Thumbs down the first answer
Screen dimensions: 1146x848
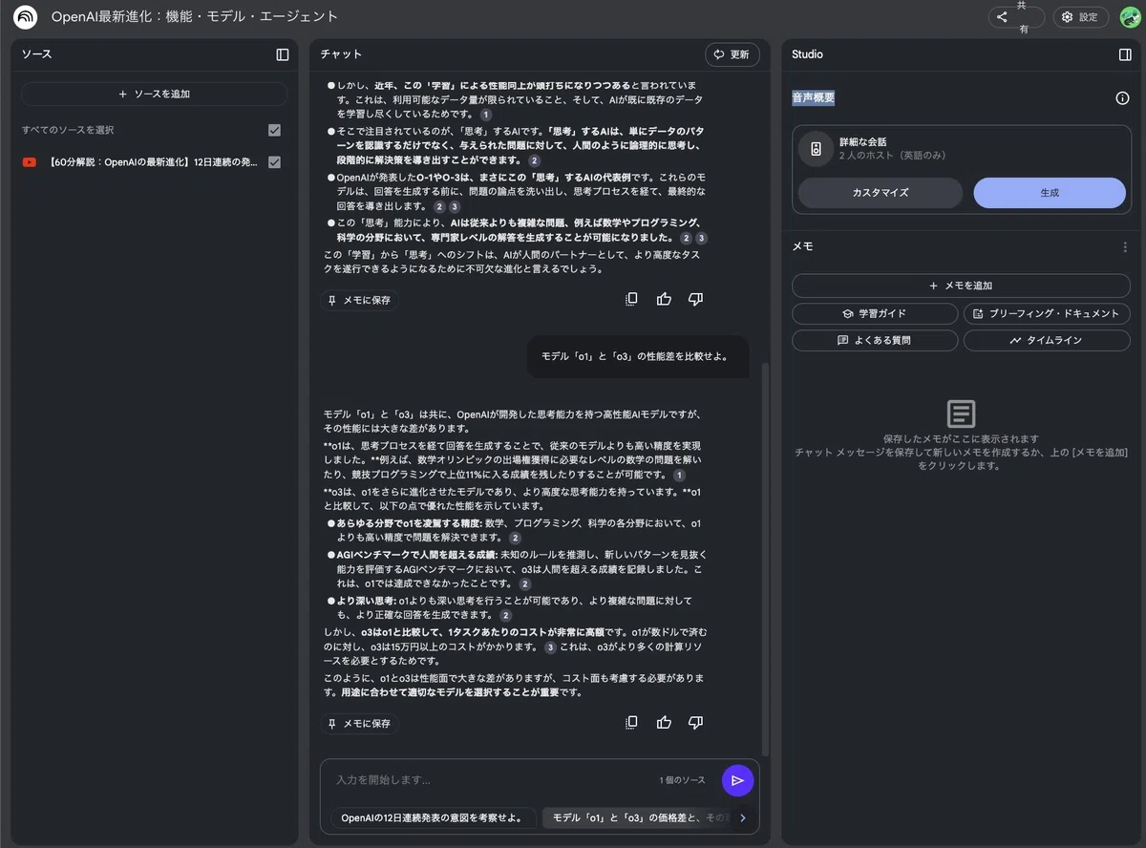pos(695,299)
